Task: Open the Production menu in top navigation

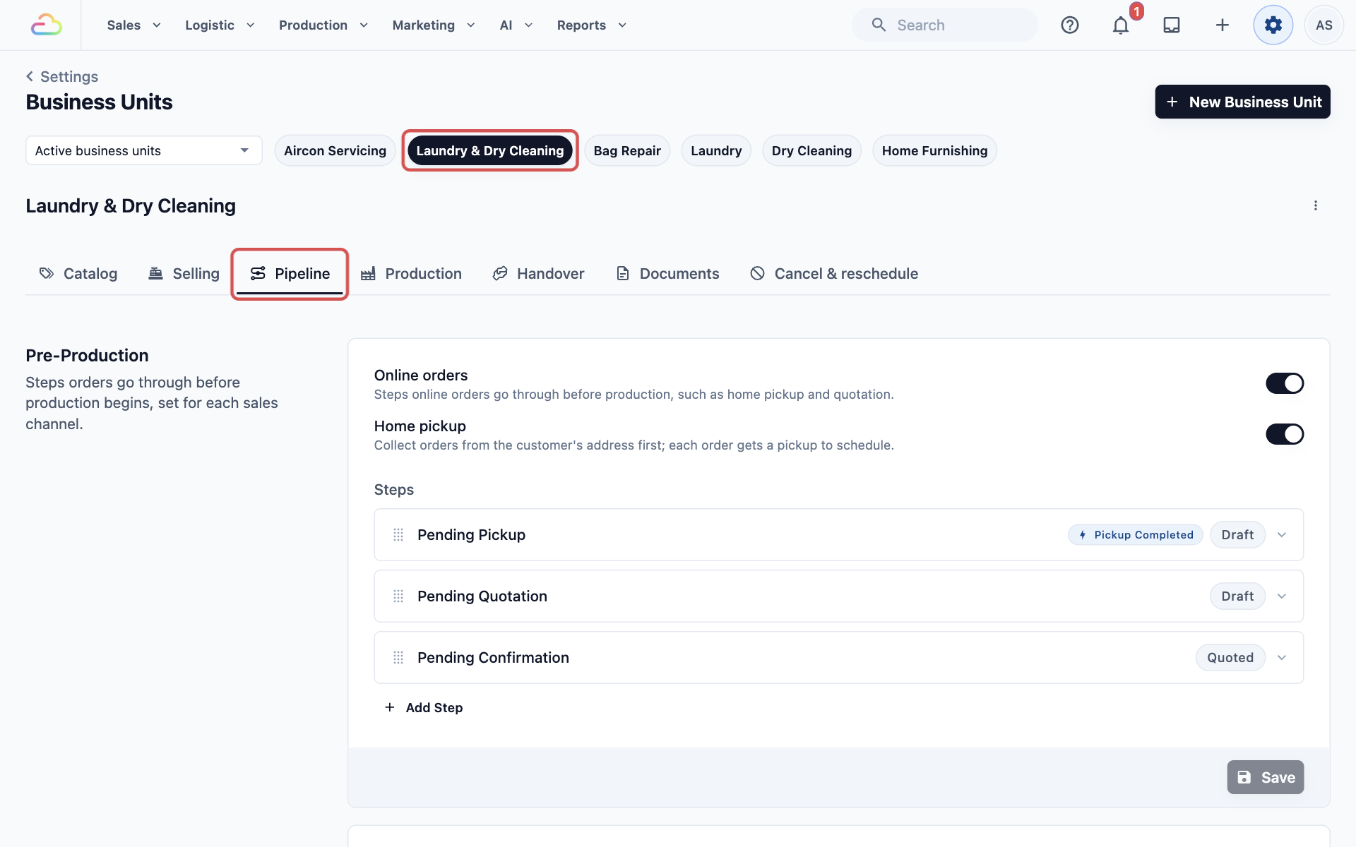Action: point(323,25)
